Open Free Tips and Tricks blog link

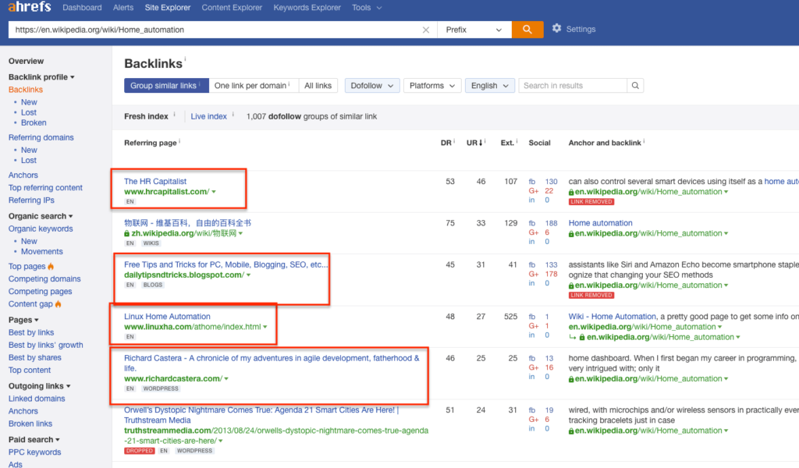click(x=226, y=264)
